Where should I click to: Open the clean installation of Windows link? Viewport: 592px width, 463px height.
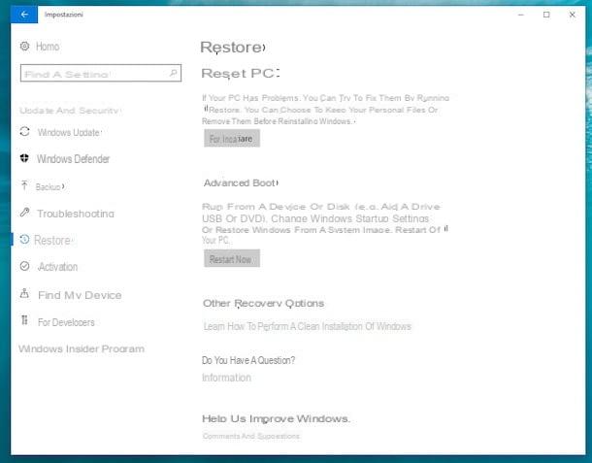(x=308, y=326)
